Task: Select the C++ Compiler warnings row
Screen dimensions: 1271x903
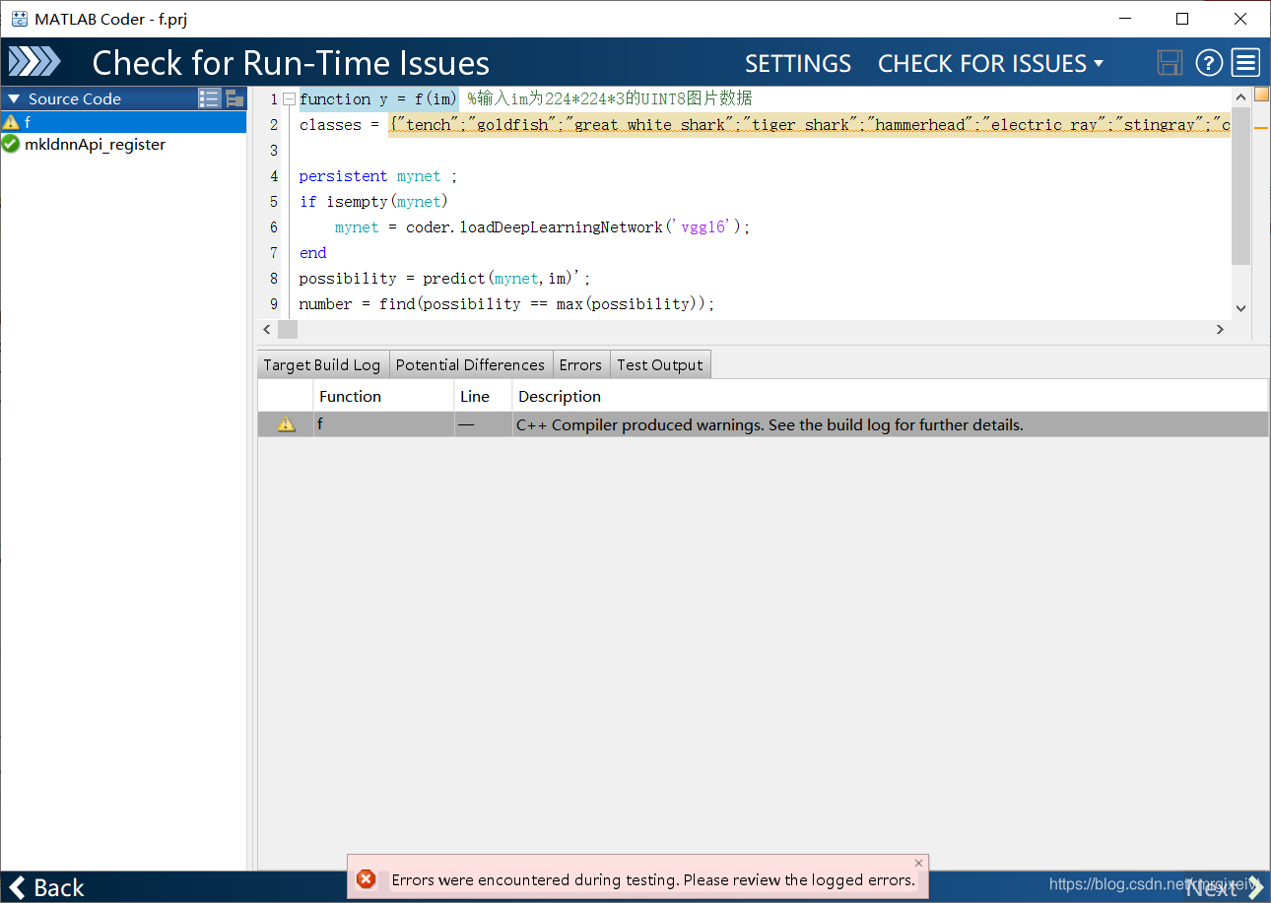Action: 764,424
